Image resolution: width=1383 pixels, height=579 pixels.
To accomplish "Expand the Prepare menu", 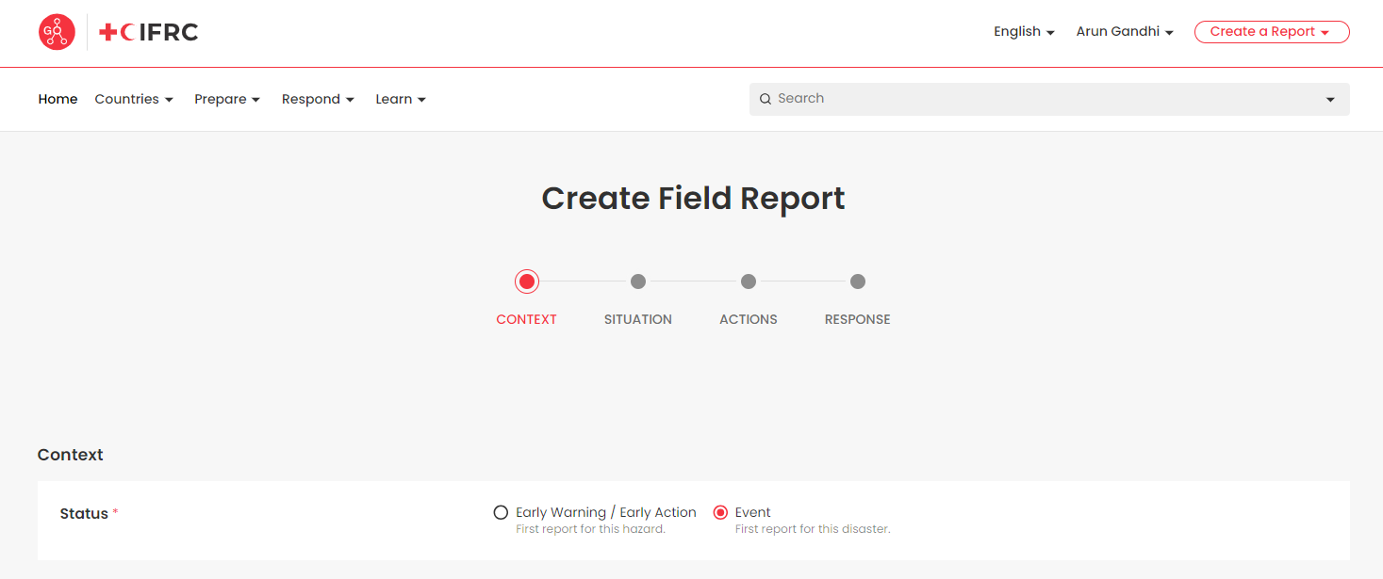I will 227,99.
